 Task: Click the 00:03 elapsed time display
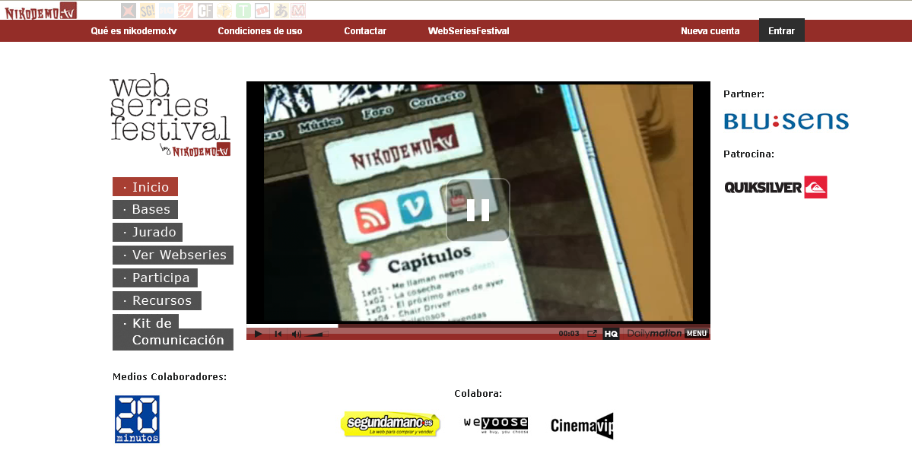point(569,334)
